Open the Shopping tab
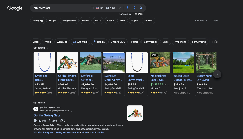Screen dimensions: 243x139 pyautogui.click(x=38, y=21)
